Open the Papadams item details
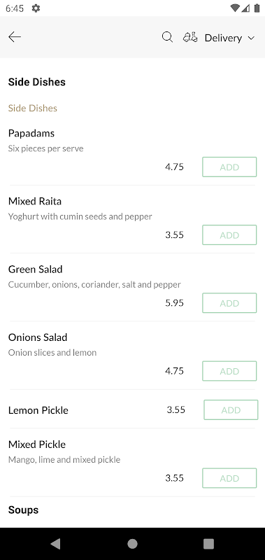265x560 pixels. (31, 133)
